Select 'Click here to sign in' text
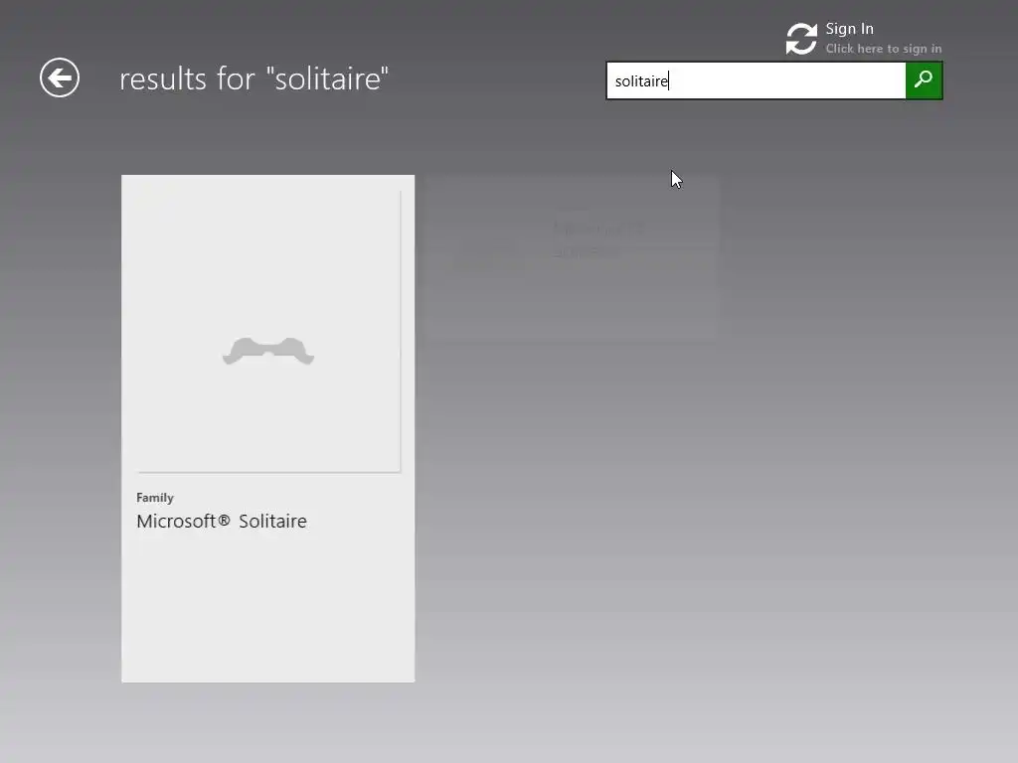Screen dimensions: 1018x763 [x=883, y=49]
